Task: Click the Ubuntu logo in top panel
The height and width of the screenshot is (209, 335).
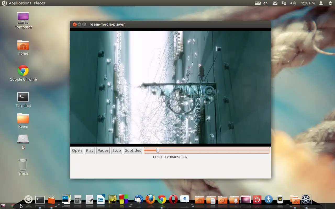Action: [4, 3]
